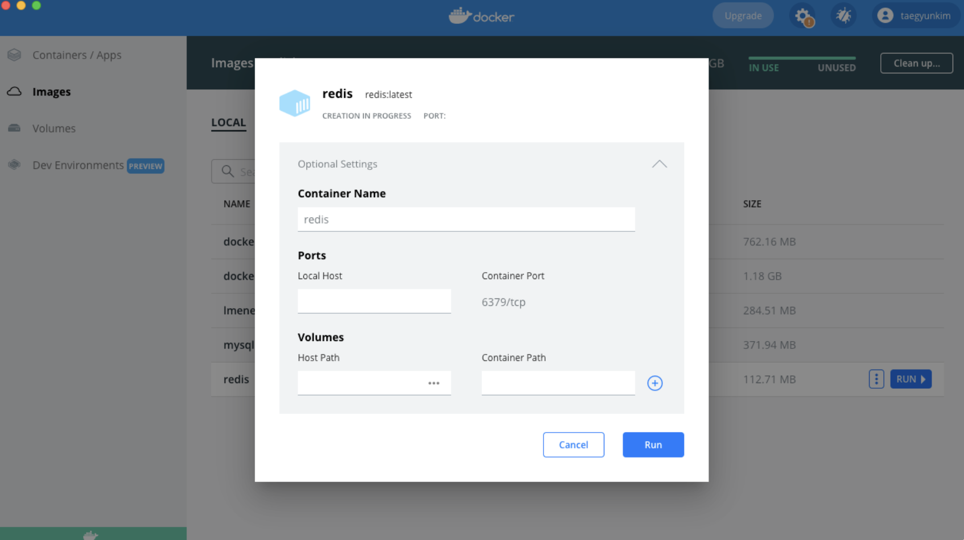Click the search magnifier icon
Viewport: 964px width, 540px height.
coord(228,171)
